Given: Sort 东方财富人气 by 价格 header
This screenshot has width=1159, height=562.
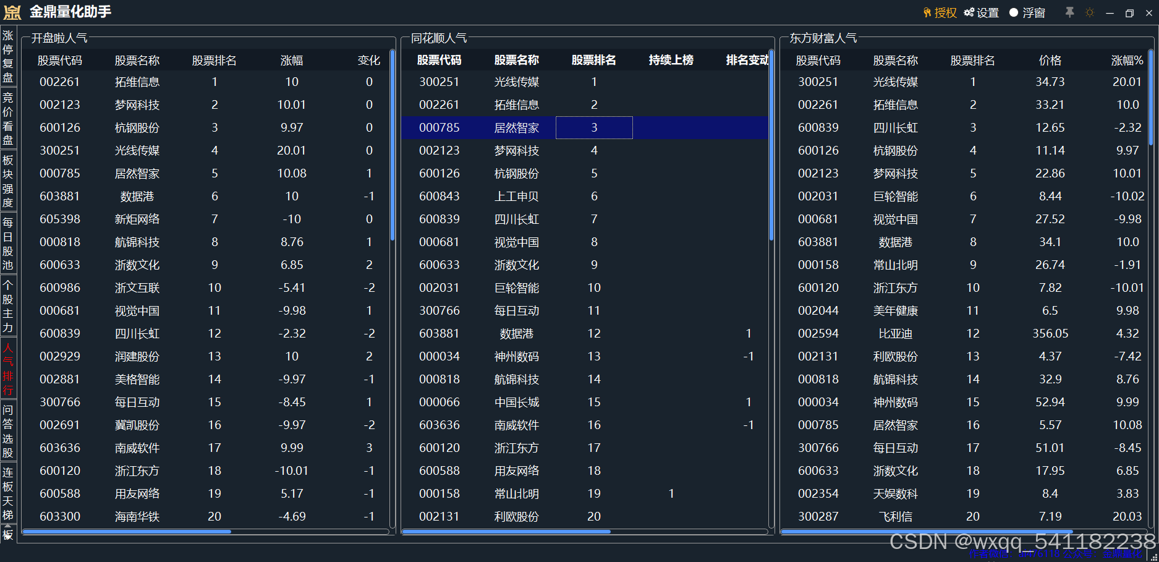Looking at the screenshot, I should (x=1050, y=61).
